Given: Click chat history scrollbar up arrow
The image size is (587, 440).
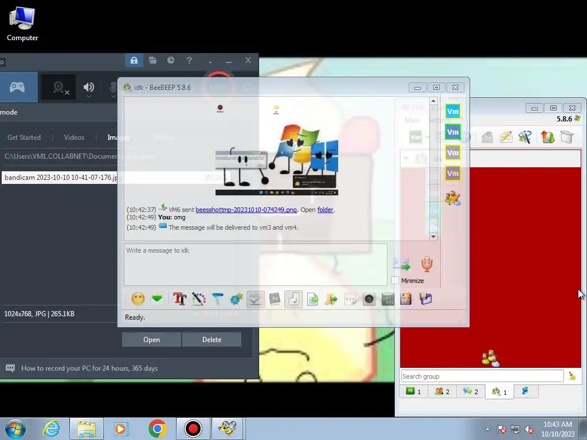Looking at the screenshot, I should [x=433, y=101].
